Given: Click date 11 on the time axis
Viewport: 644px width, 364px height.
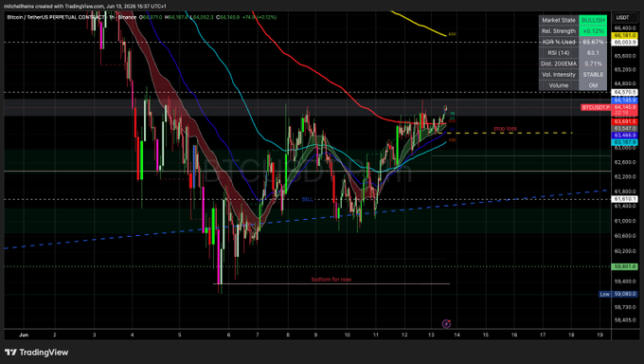Looking at the screenshot, I should pos(375,335).
